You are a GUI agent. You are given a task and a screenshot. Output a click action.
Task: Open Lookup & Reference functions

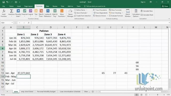click(x=48, y=13)
